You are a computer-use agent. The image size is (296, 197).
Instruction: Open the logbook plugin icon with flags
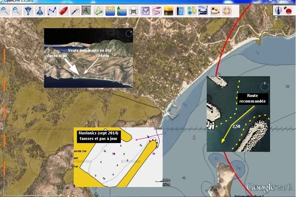[215, 11]
